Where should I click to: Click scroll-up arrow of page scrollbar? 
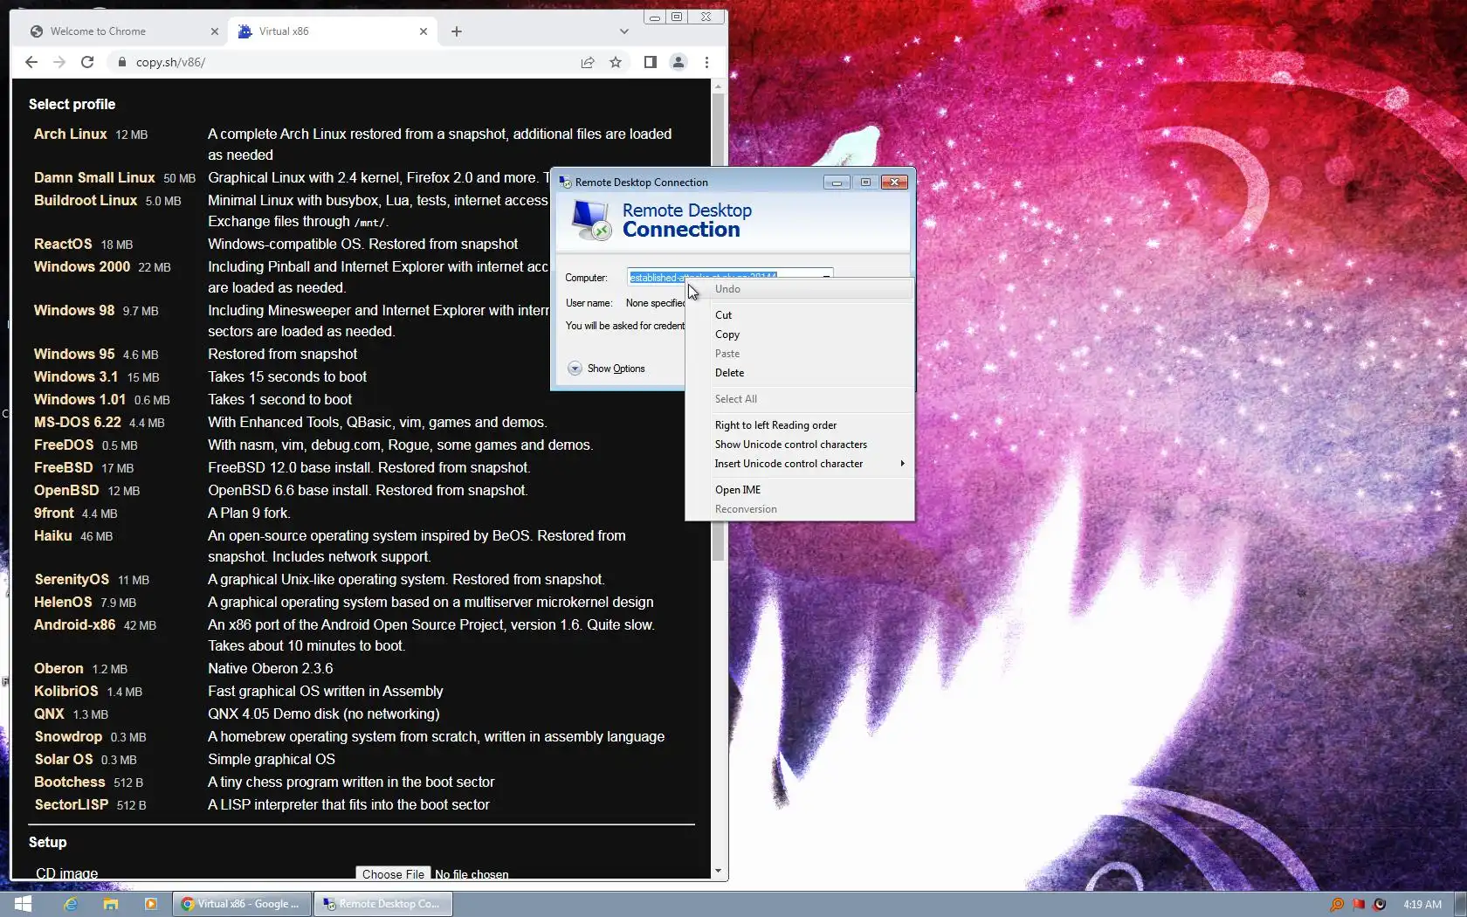[719, 86]
